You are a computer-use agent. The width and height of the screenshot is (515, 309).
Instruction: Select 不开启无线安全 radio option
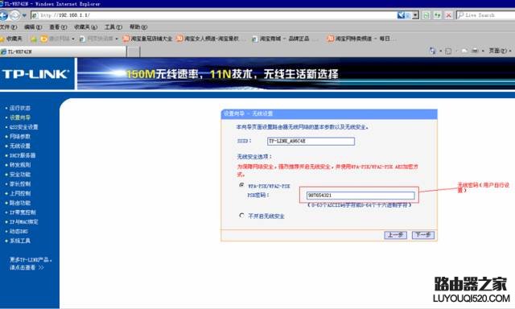[241, 216]
